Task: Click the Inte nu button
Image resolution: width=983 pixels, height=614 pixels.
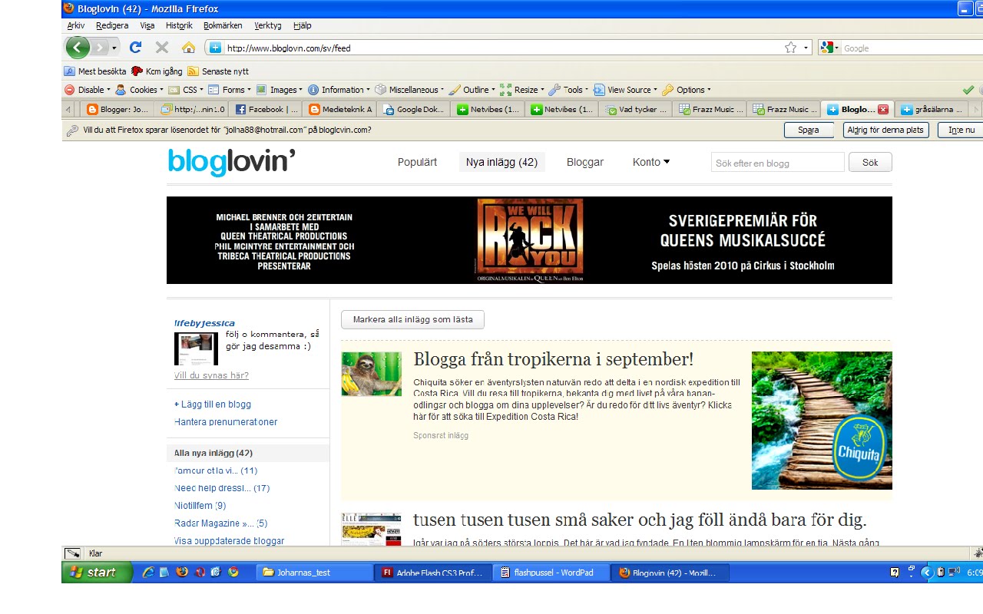Action: pos(961,130)
